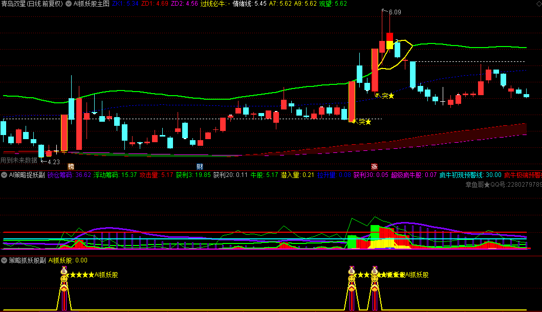Click the 获利3: 19.85 label
This screenshot has height=312, width=542.
[x=193, y=175]
